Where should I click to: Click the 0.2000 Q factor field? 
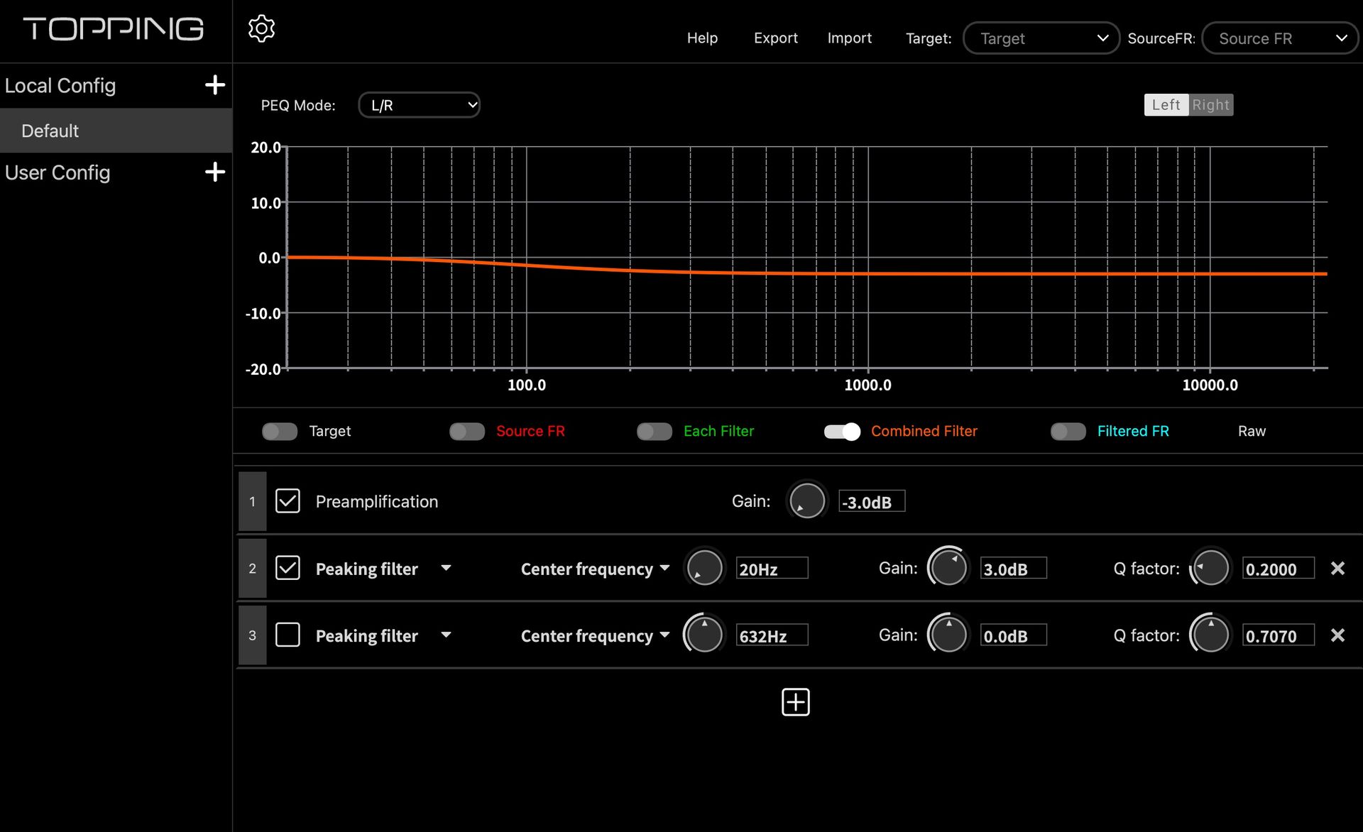coord(1278,568)
